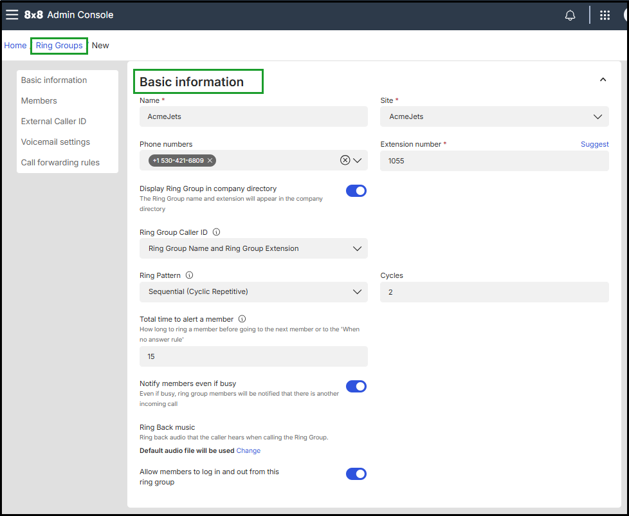The image size is (629, 516).
Task: Click the Extension number input field
Action: point(494,161)
